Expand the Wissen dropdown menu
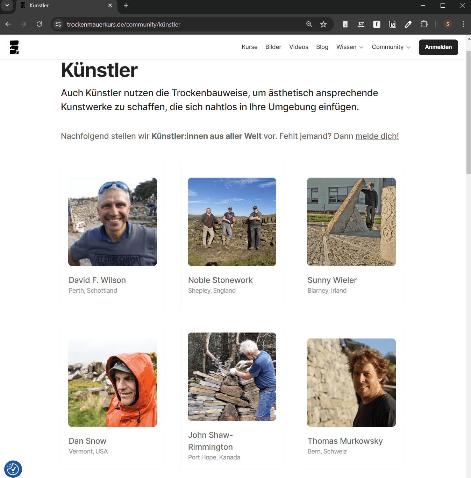 pos(349,47)
